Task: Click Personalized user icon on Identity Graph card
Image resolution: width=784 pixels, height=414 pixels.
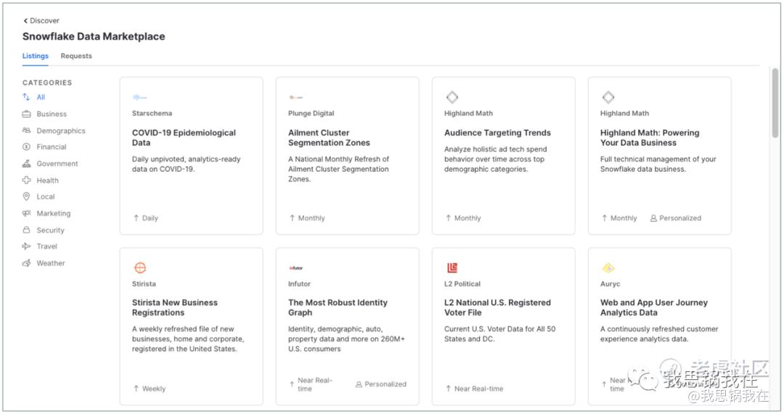Action: [x=359, y=384]
